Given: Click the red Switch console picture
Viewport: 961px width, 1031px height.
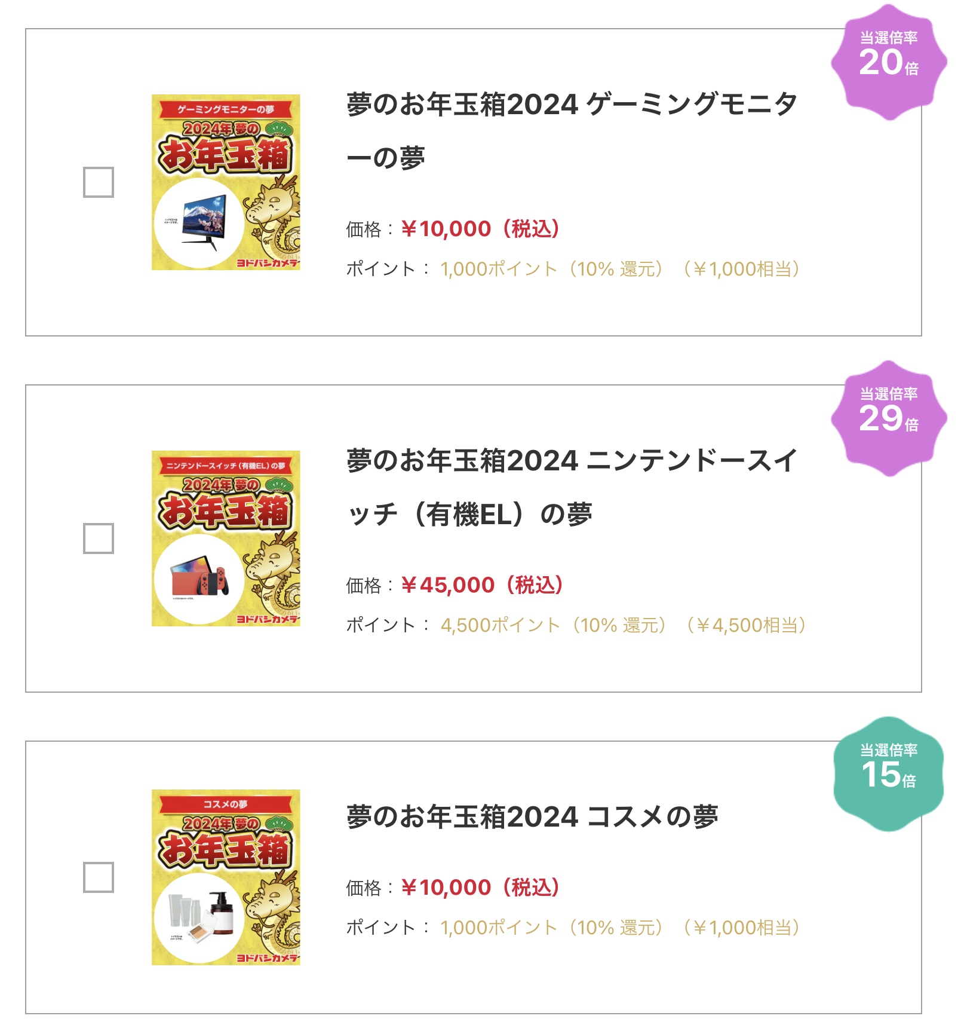Looking at the screenshot, I should coord(200,579).
